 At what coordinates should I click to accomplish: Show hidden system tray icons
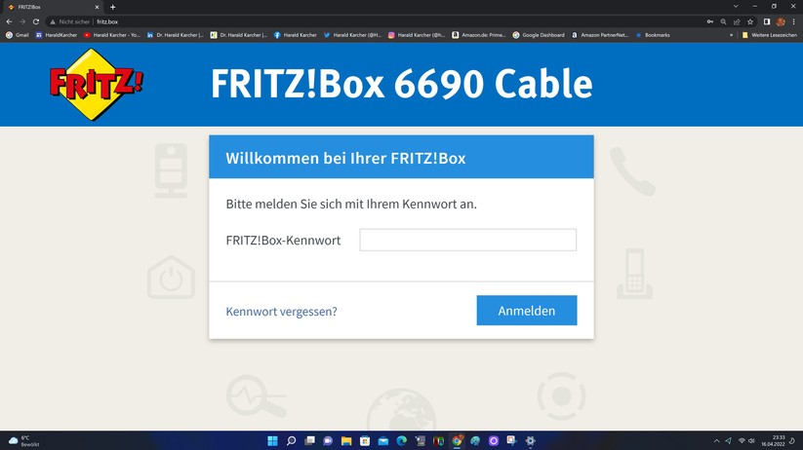tap(716, 441)
